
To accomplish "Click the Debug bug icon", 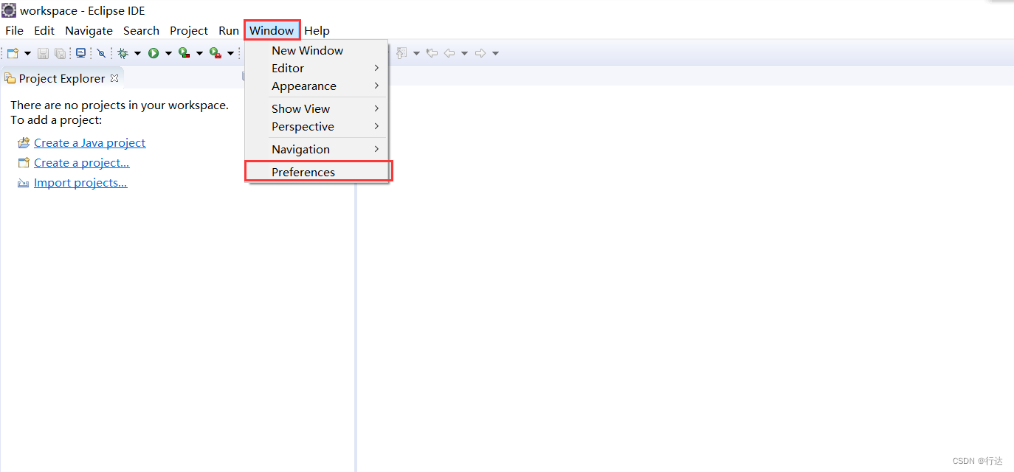I will click(123, 53).
